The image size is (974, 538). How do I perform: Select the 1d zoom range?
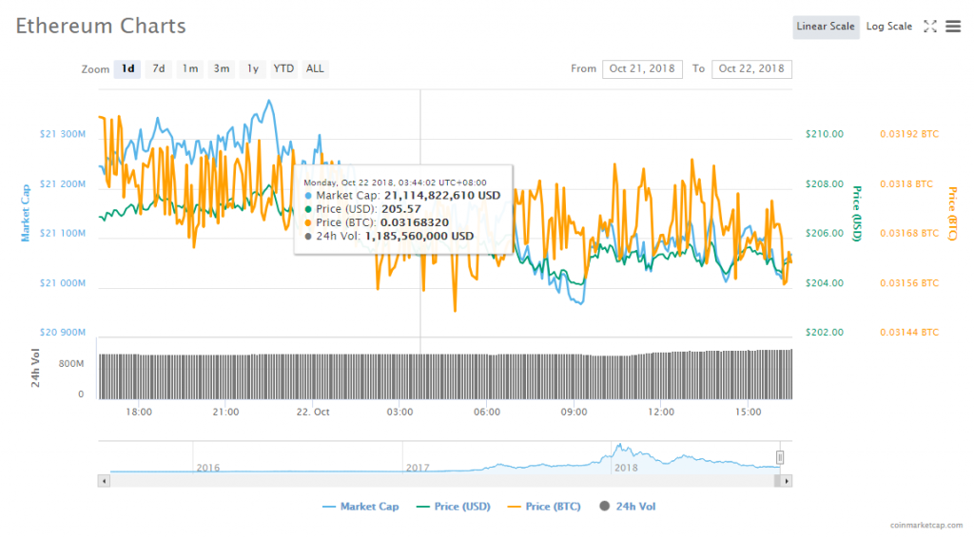click(127, 68)
